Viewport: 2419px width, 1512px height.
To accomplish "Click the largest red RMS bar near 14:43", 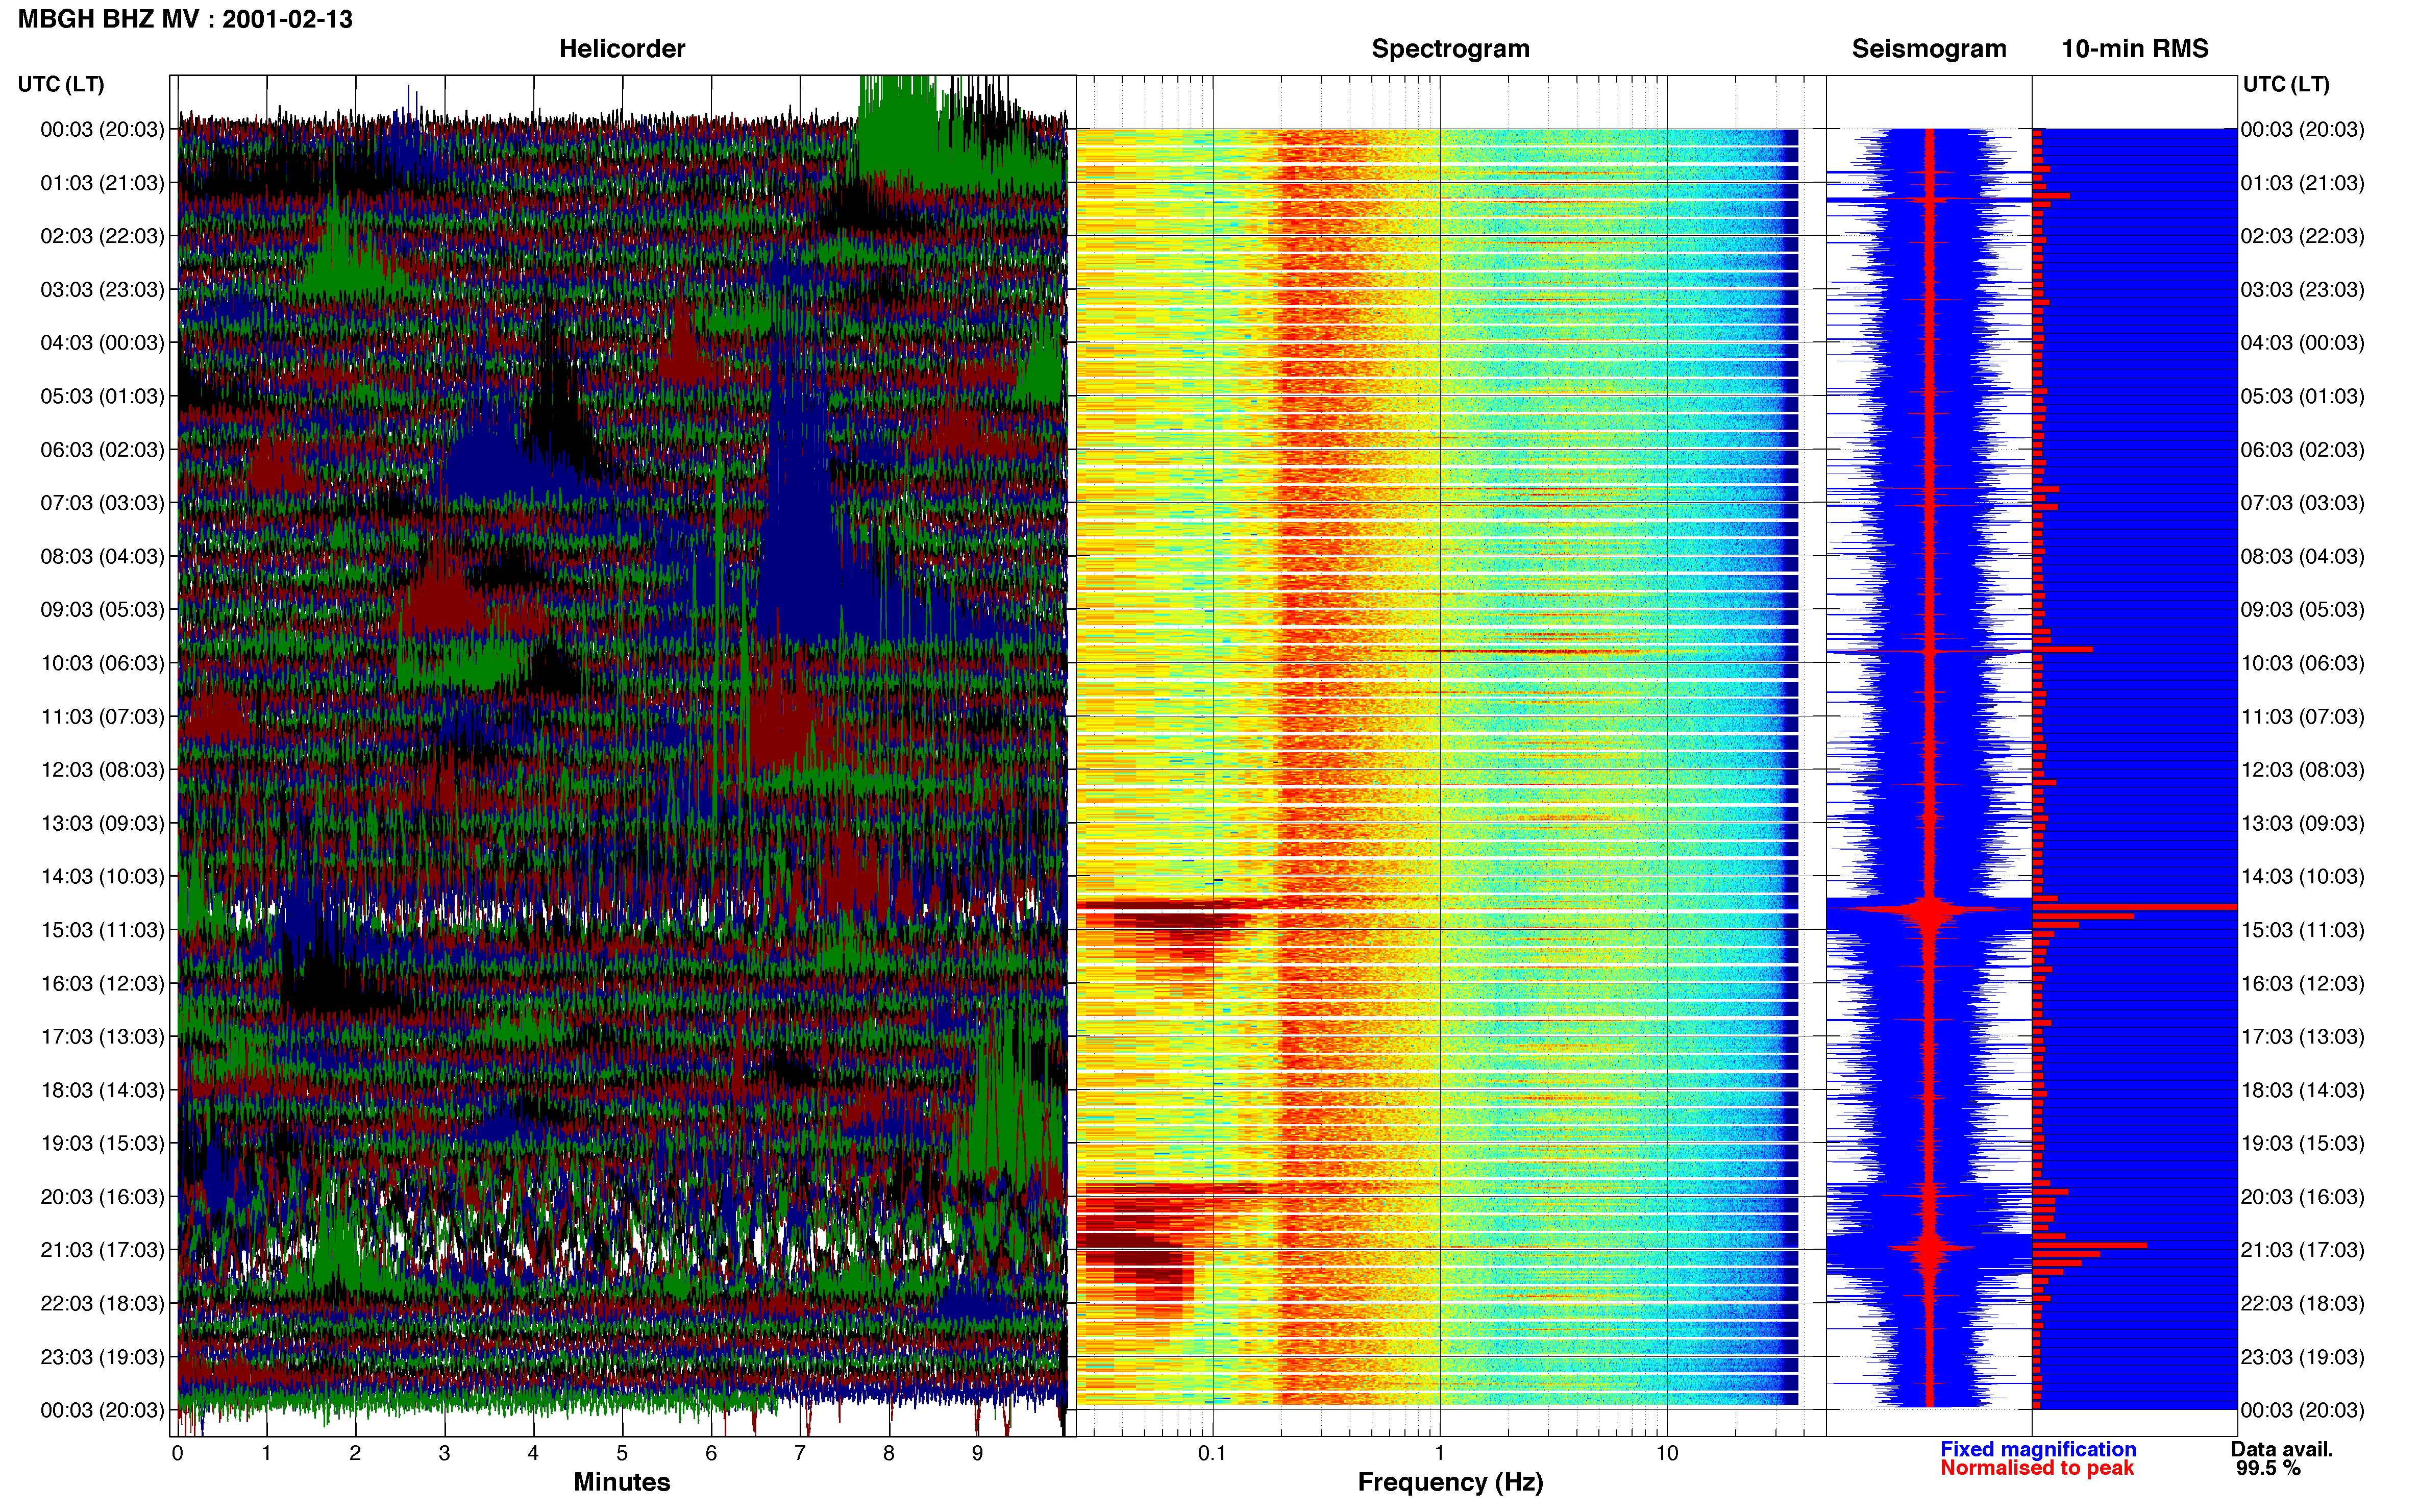I will point(2135,907).
